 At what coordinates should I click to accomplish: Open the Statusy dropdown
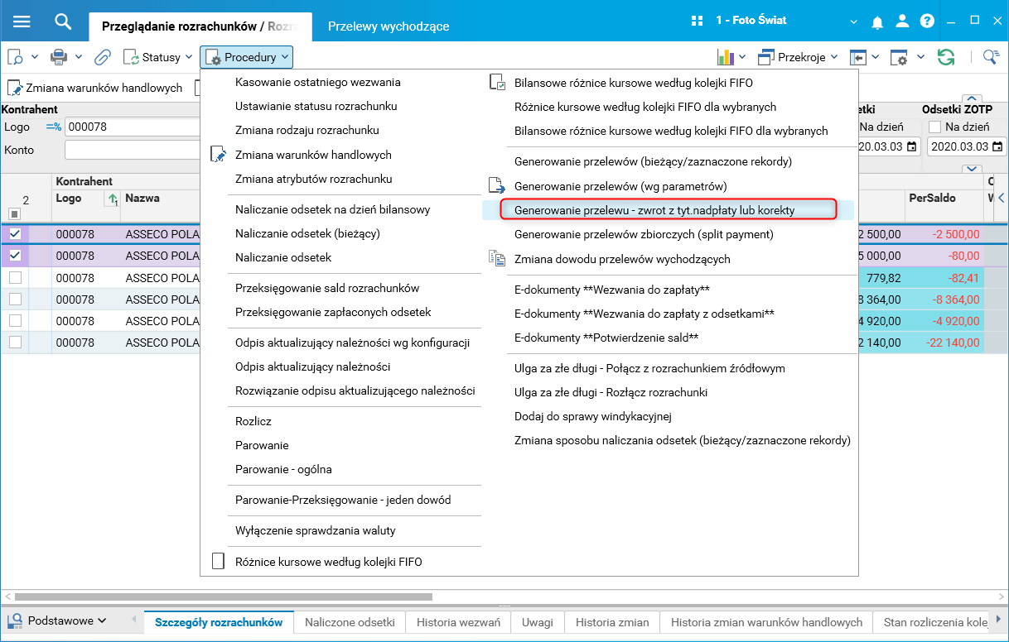point(157,57)
